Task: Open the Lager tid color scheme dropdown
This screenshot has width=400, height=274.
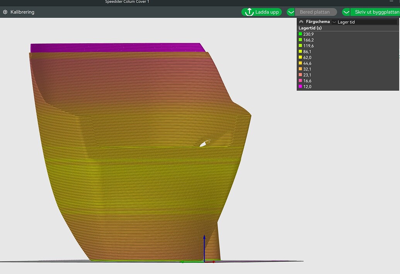Action: [x=364, y=22]
